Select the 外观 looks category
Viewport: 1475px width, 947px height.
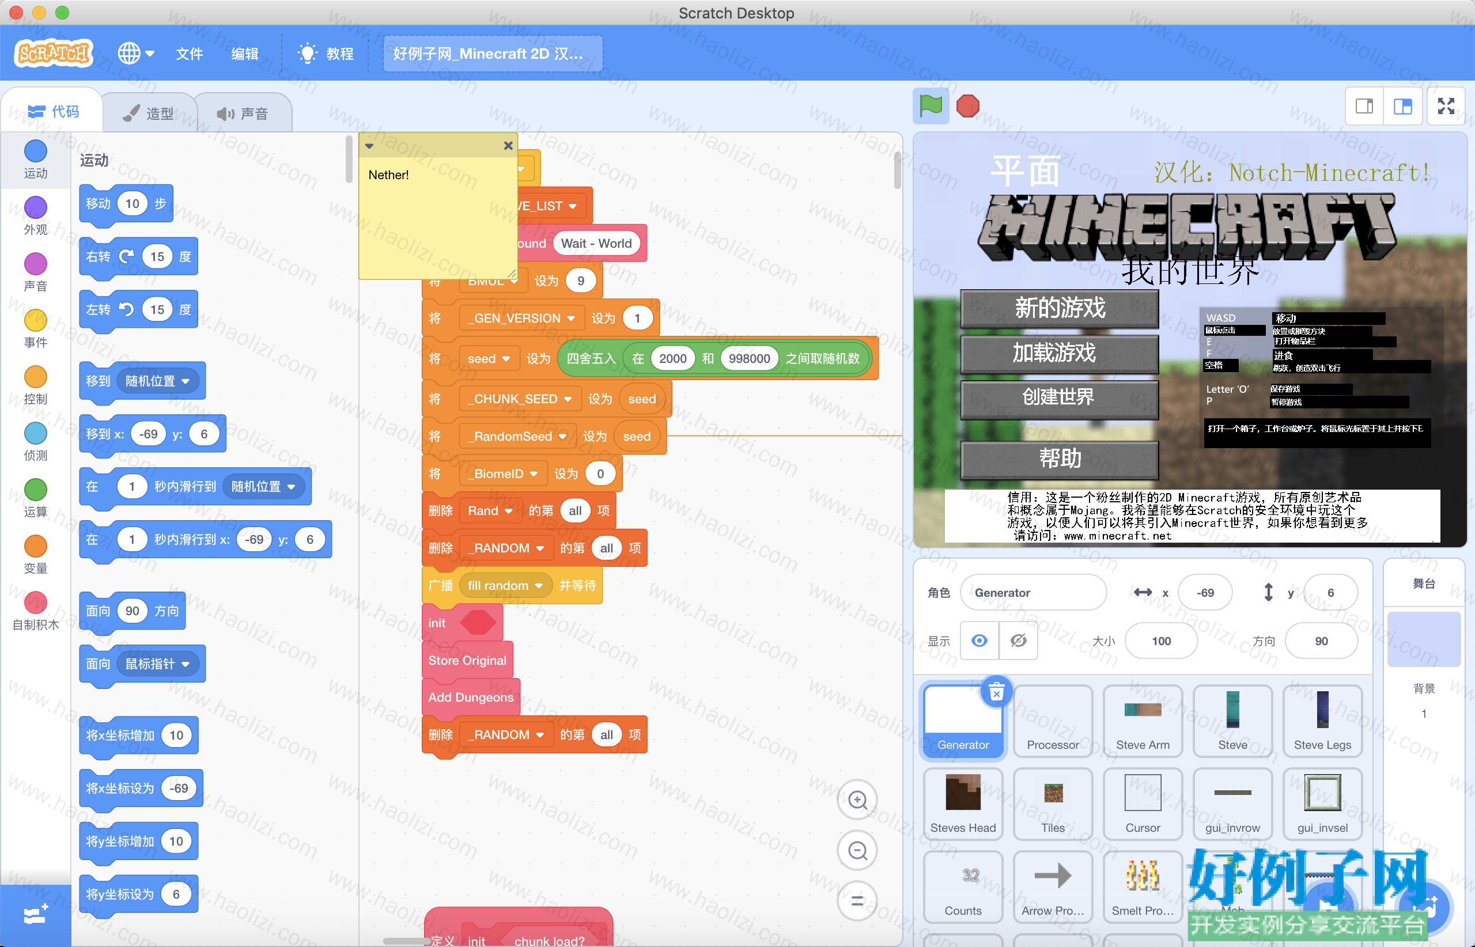[x=36, y=216]
